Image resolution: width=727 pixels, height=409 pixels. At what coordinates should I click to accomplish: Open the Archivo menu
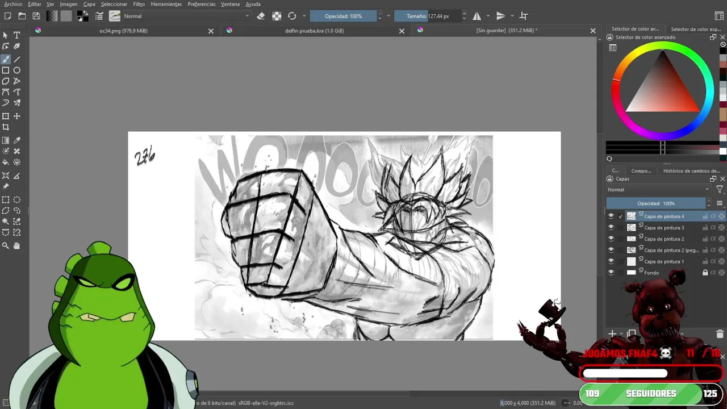click(x=13, y=4)
